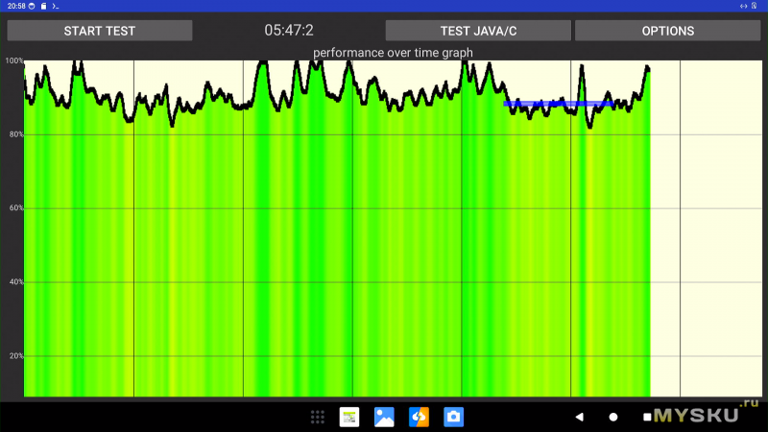This screenshot has height=432, width=768.
Task: Open the OPTIONS menu
Action: (x=667, y=31)
